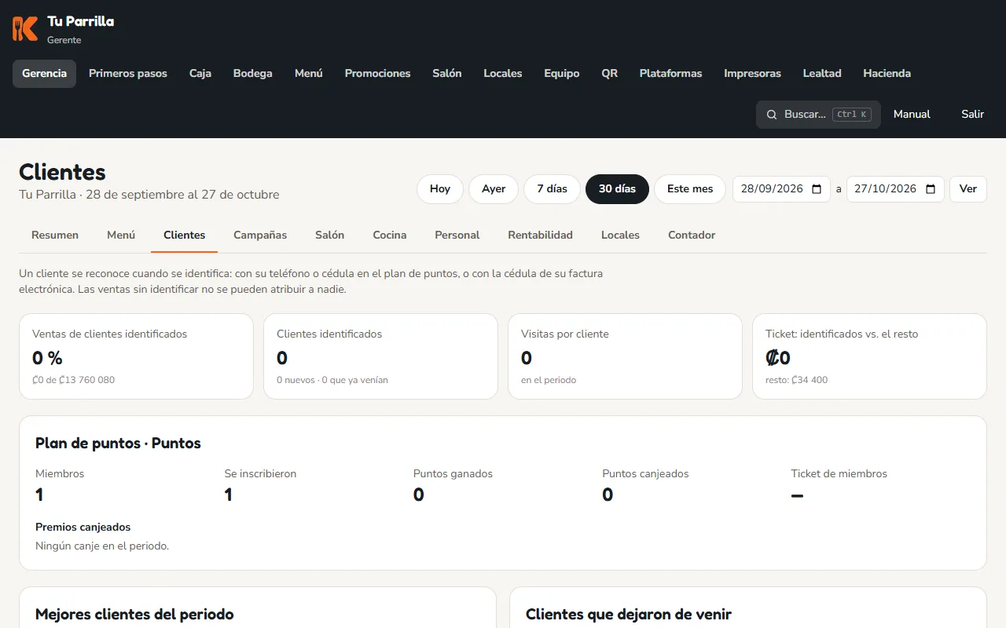
Task: Click the Premios canjeados subheading
Action: (83, 528)
